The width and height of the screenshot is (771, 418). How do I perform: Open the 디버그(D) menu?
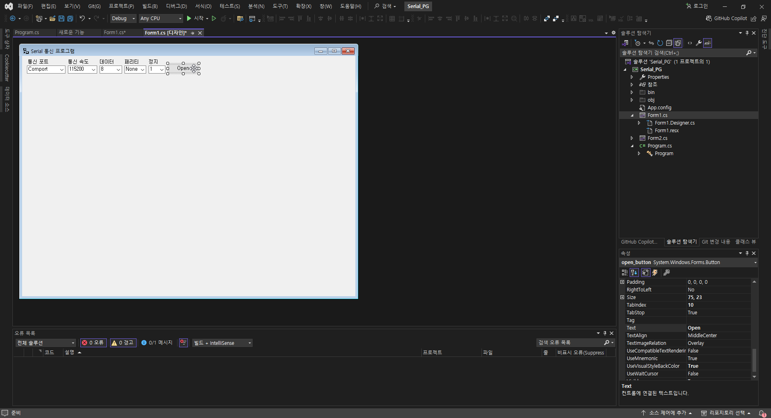177,6
